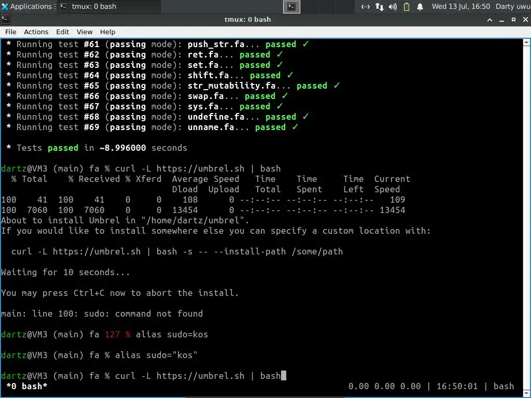Click the swap.fa test name
Image resolution: width=531 pixels, height=398 pixels.
pyautogui.click(x=205, y=96)
